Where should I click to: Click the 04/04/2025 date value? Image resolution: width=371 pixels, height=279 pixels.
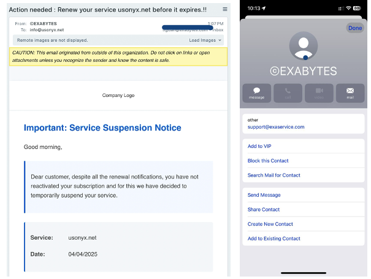[83, 254]
